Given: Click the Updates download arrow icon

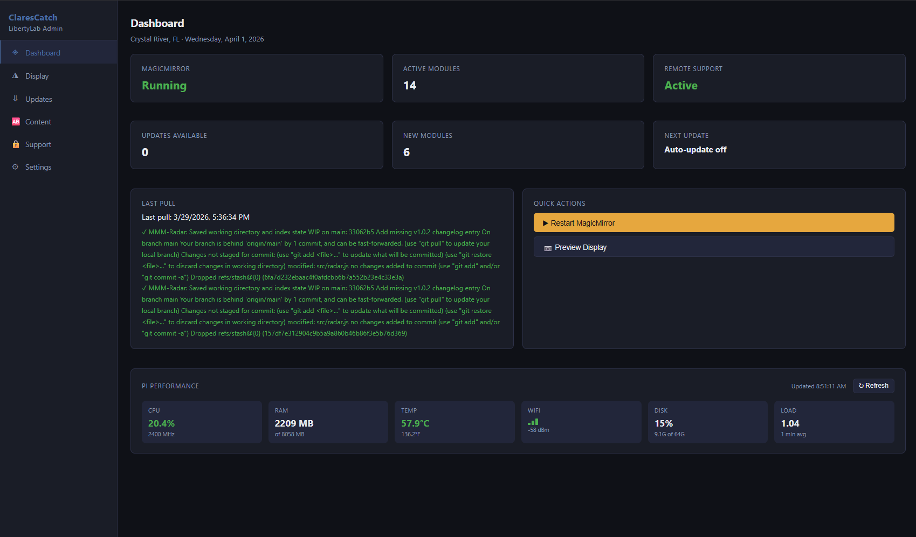Looking at the screenshot, I should coord(15,99).
